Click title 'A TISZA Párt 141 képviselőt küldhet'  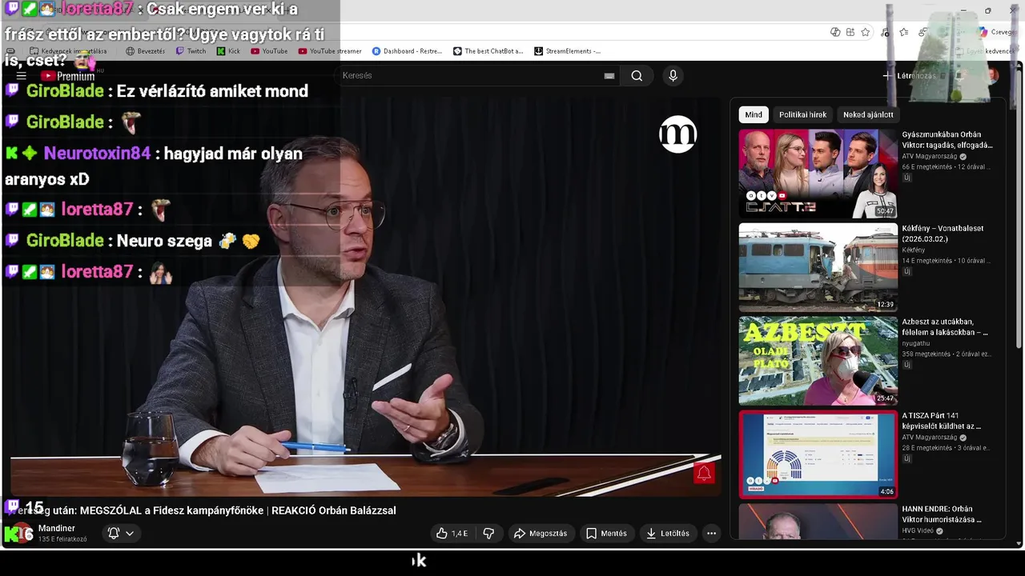[x=942, y=421]
